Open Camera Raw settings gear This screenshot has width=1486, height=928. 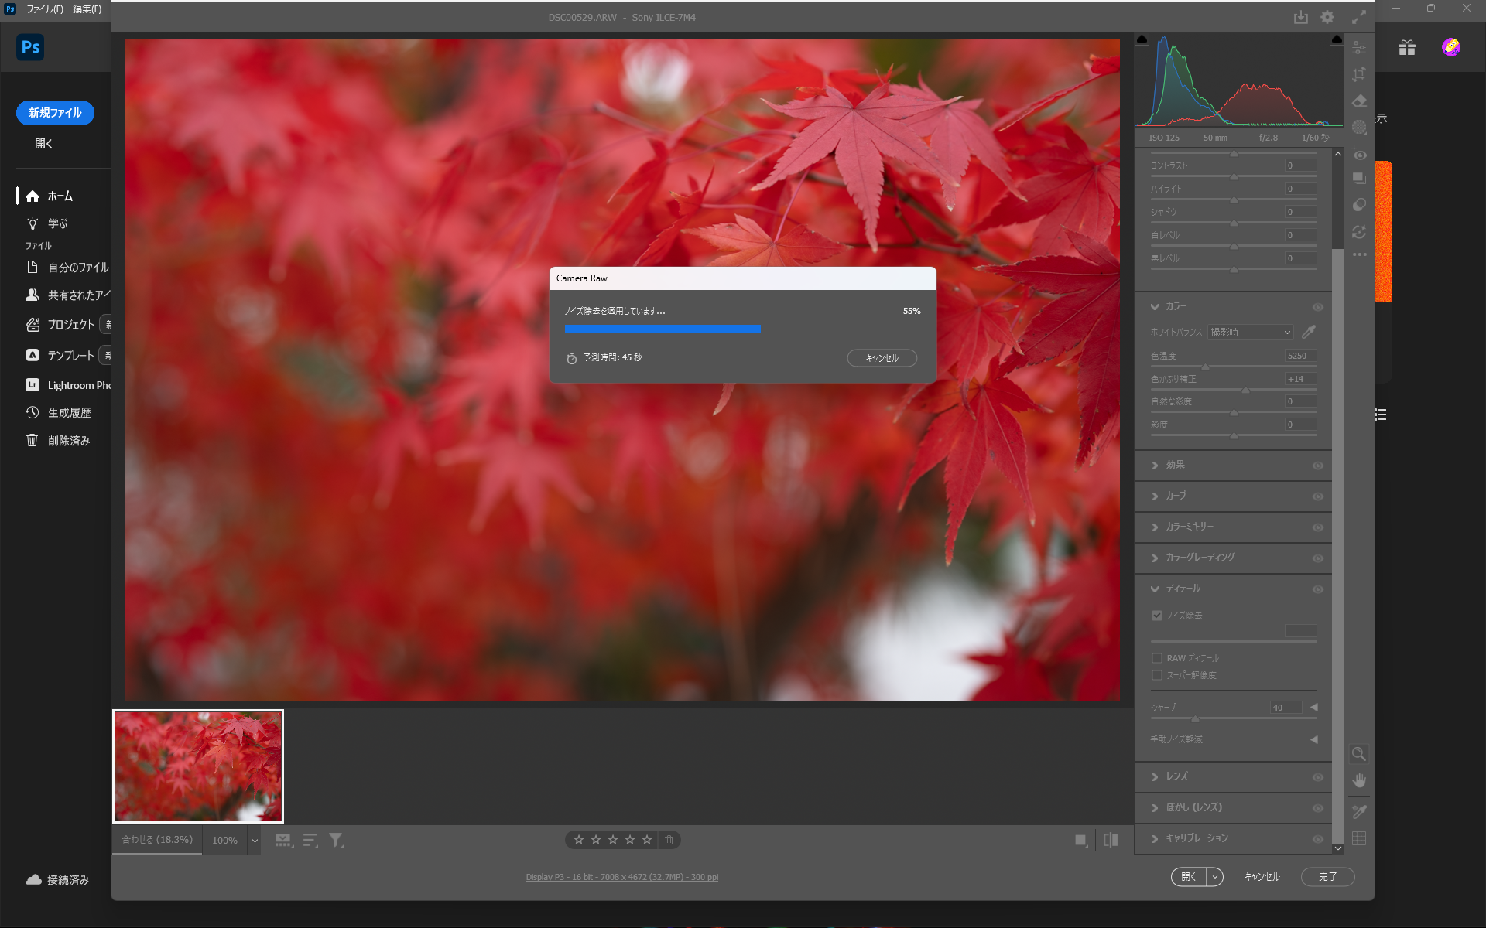pos(1327,17)
